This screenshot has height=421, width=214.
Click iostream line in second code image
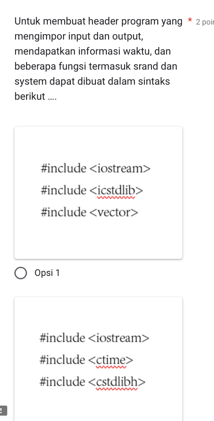(95, 337)
